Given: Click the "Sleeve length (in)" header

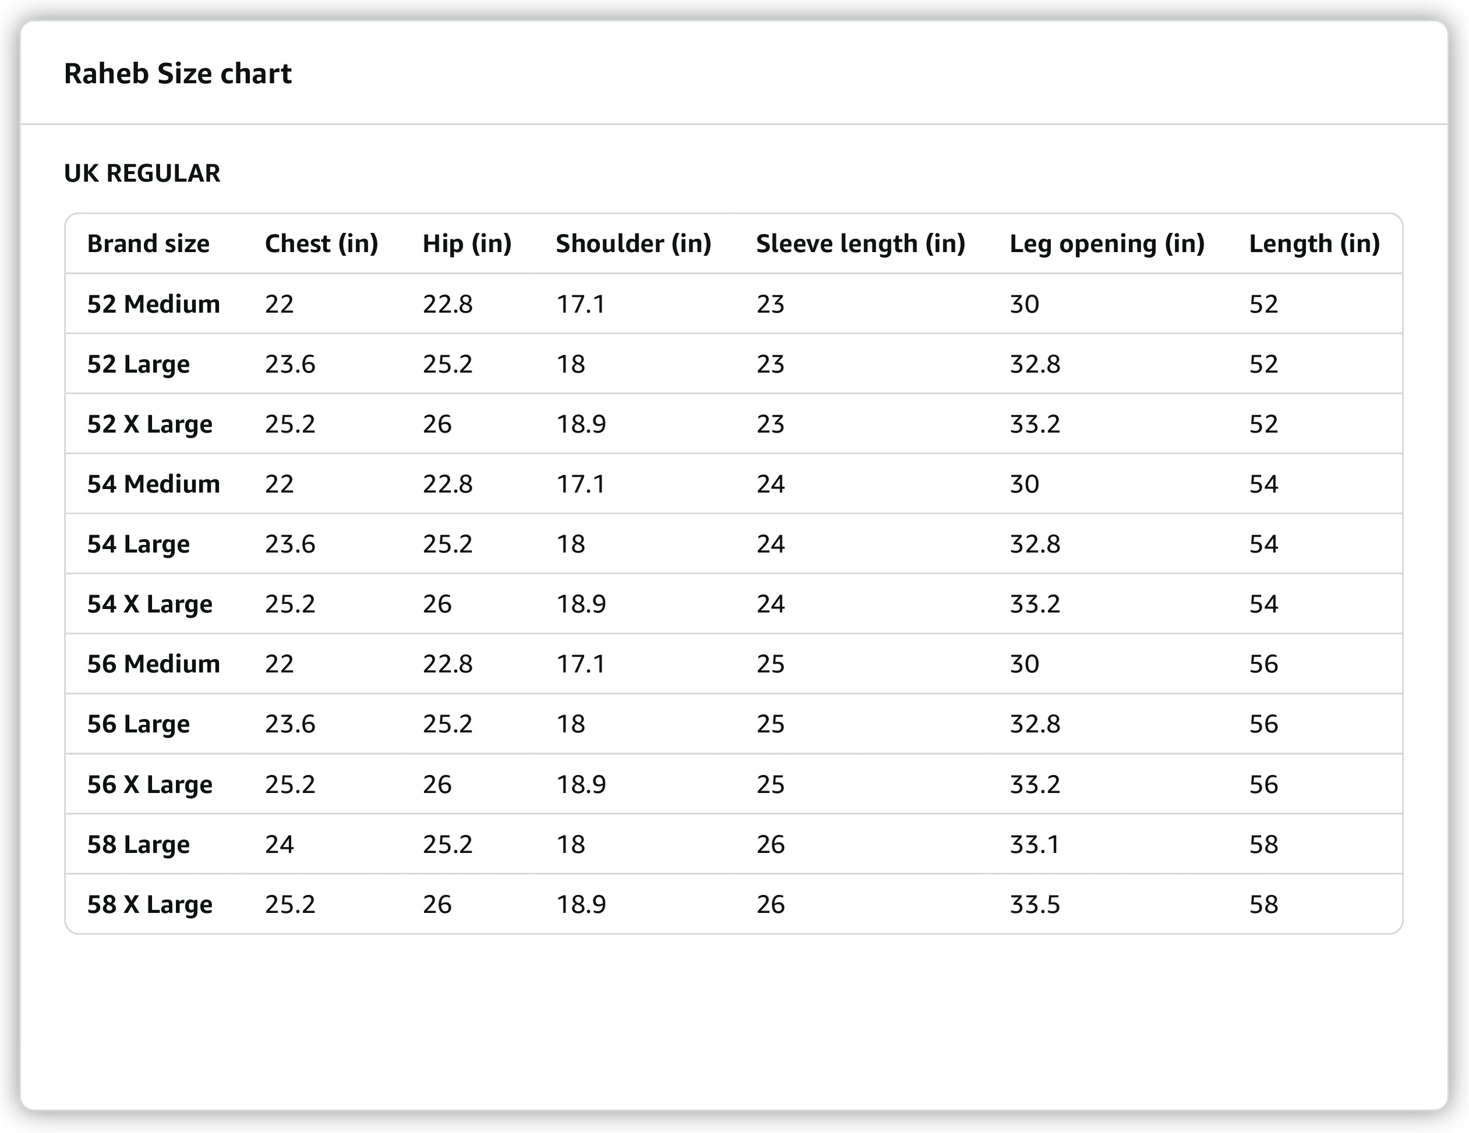Looking at the screenshot, I should pos(861,243).
